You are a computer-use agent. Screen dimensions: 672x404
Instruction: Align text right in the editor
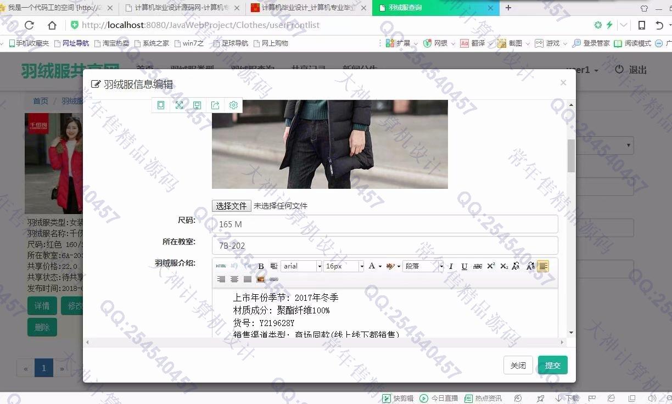221,279
